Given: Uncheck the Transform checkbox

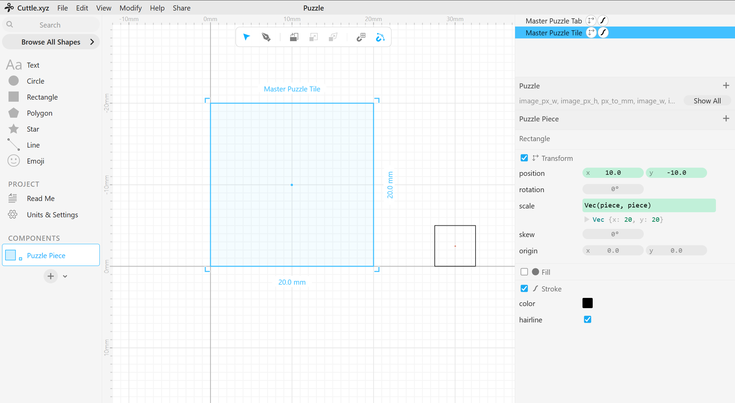Looking at the screenshot, I should pos(524,158).
